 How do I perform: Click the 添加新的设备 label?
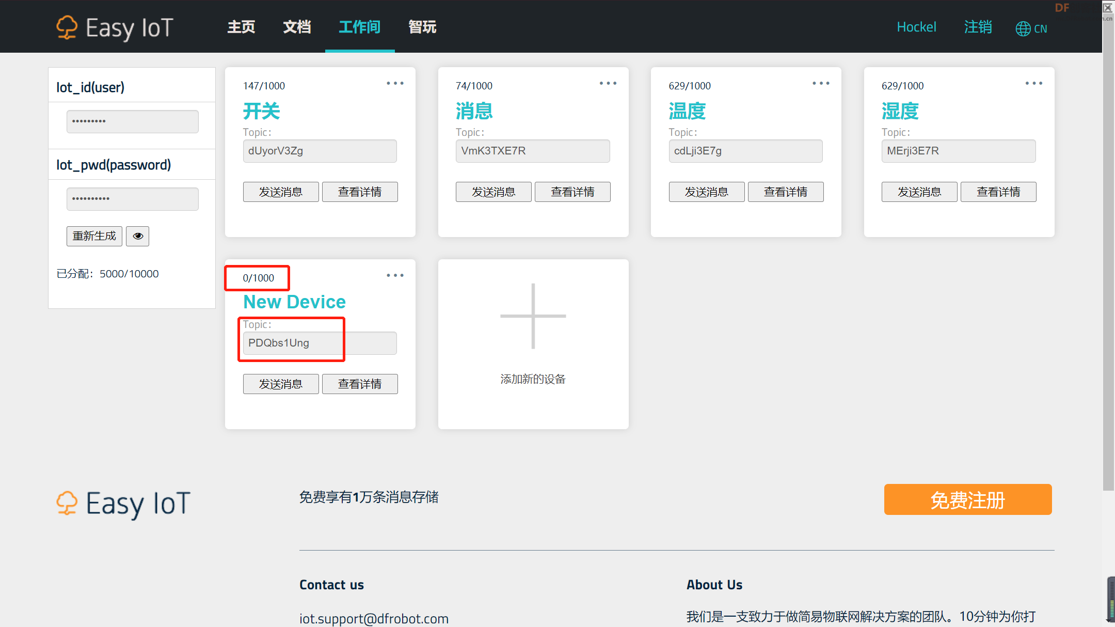click(533, 379)
